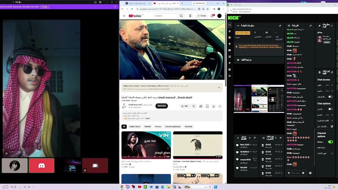338x190 pixels.
Task: Open the Chrome three-dot menu
Action: [224, 9]
